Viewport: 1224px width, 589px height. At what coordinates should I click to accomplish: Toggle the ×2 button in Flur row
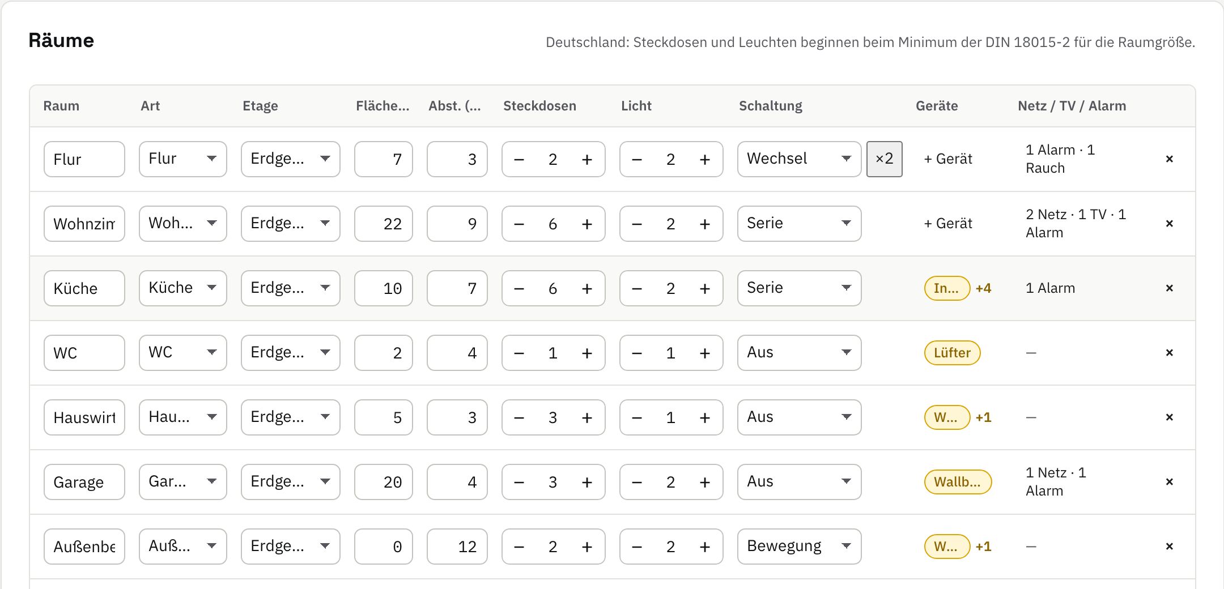(x=885, y=159)
